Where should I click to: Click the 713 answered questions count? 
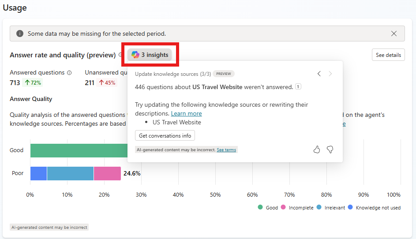click(15, 83)
